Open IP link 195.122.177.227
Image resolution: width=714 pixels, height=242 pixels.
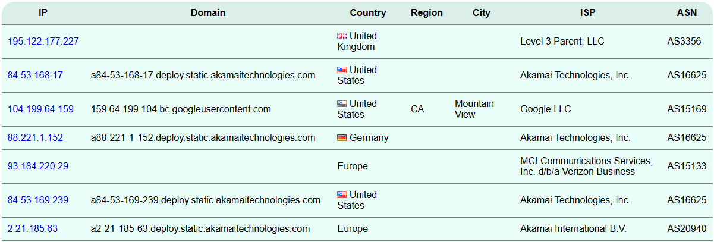[43, 42]
